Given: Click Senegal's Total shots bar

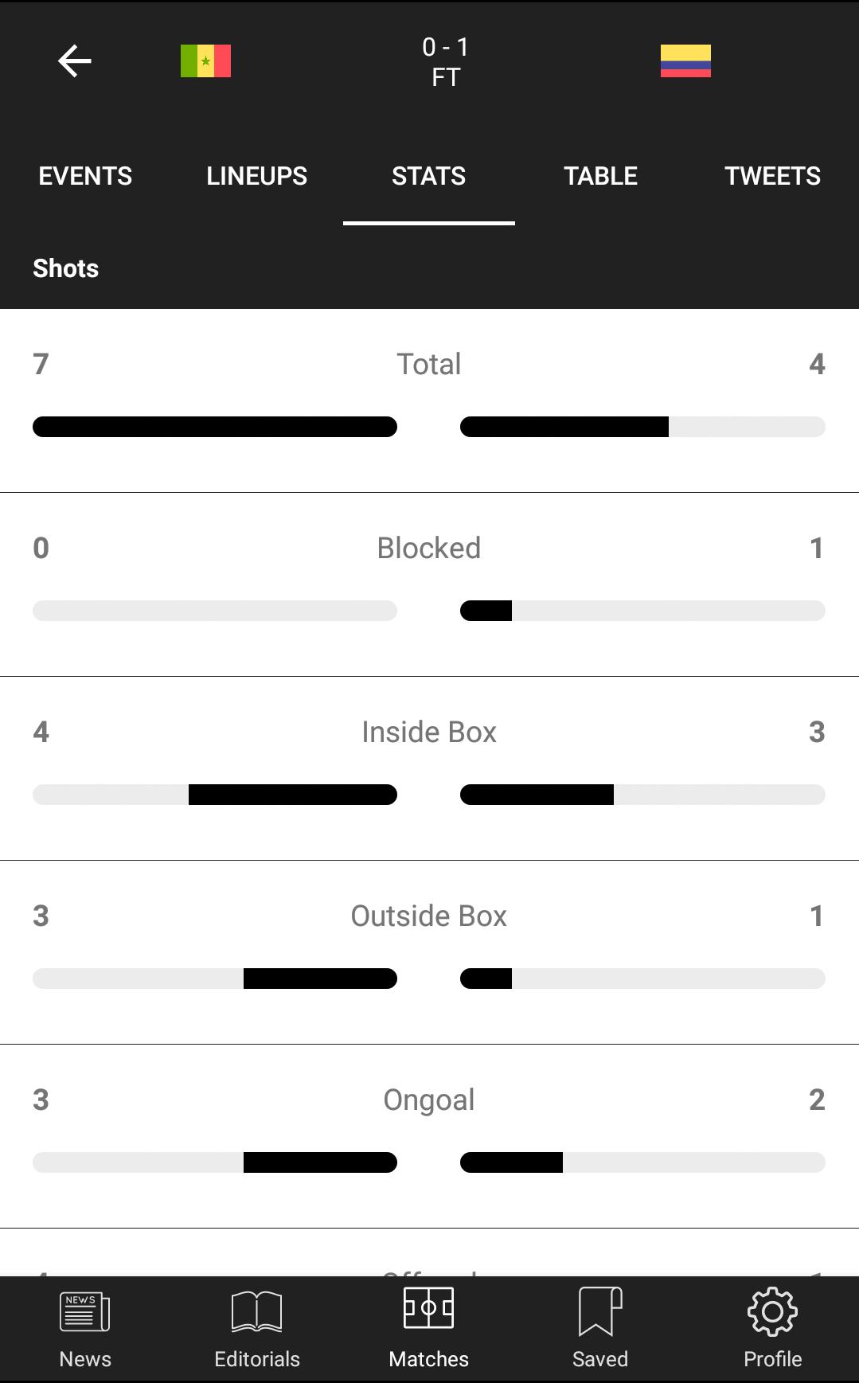Looking at the screenshot, I should pyautogui.click(x=215, y=427).
